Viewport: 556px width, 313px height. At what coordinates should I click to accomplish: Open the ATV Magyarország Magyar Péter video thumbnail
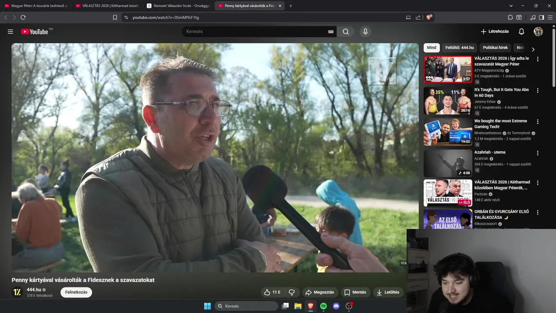(x=448, y=69)
